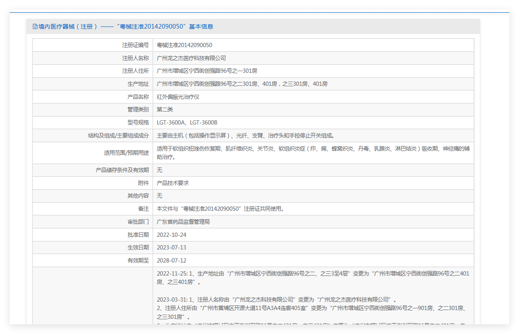The width and height of the screenshot is (519, 334).
Task: Click the document icon beside the page title
Action: pos(35,27)
